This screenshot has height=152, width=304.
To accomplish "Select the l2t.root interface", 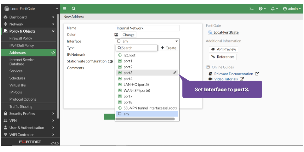I will [147, 55].
